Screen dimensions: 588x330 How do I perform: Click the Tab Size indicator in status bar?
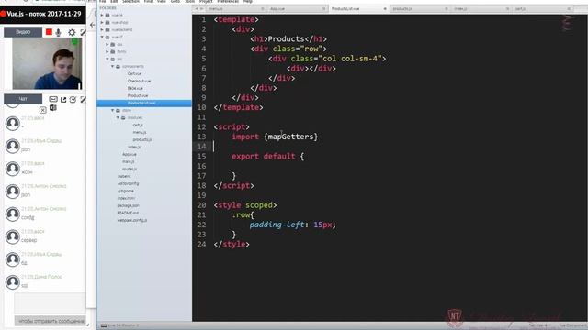tap(538, 325)
